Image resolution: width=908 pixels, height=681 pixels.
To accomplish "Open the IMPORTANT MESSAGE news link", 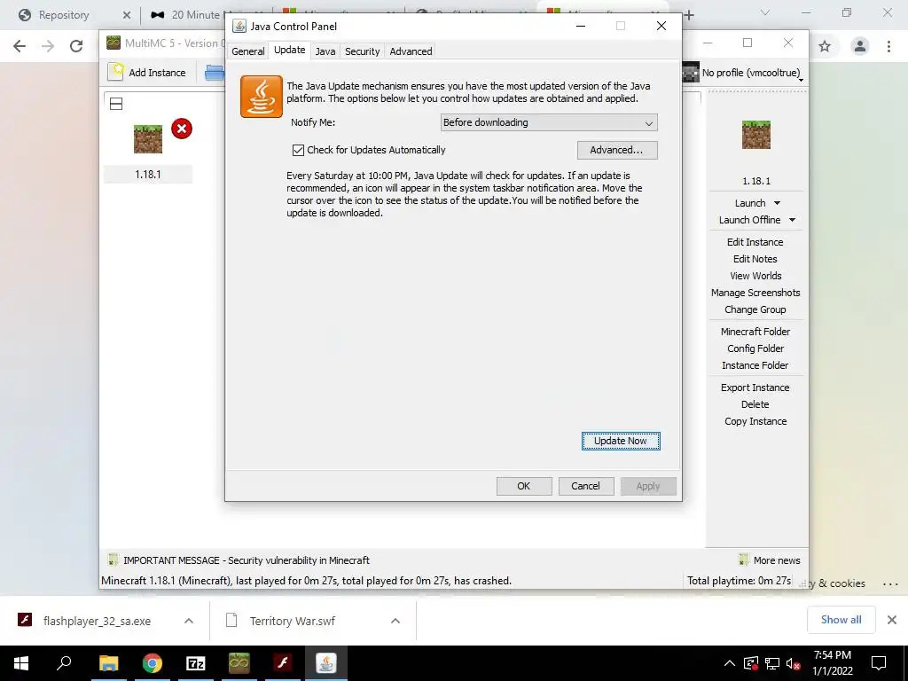I will pos(247,560).
